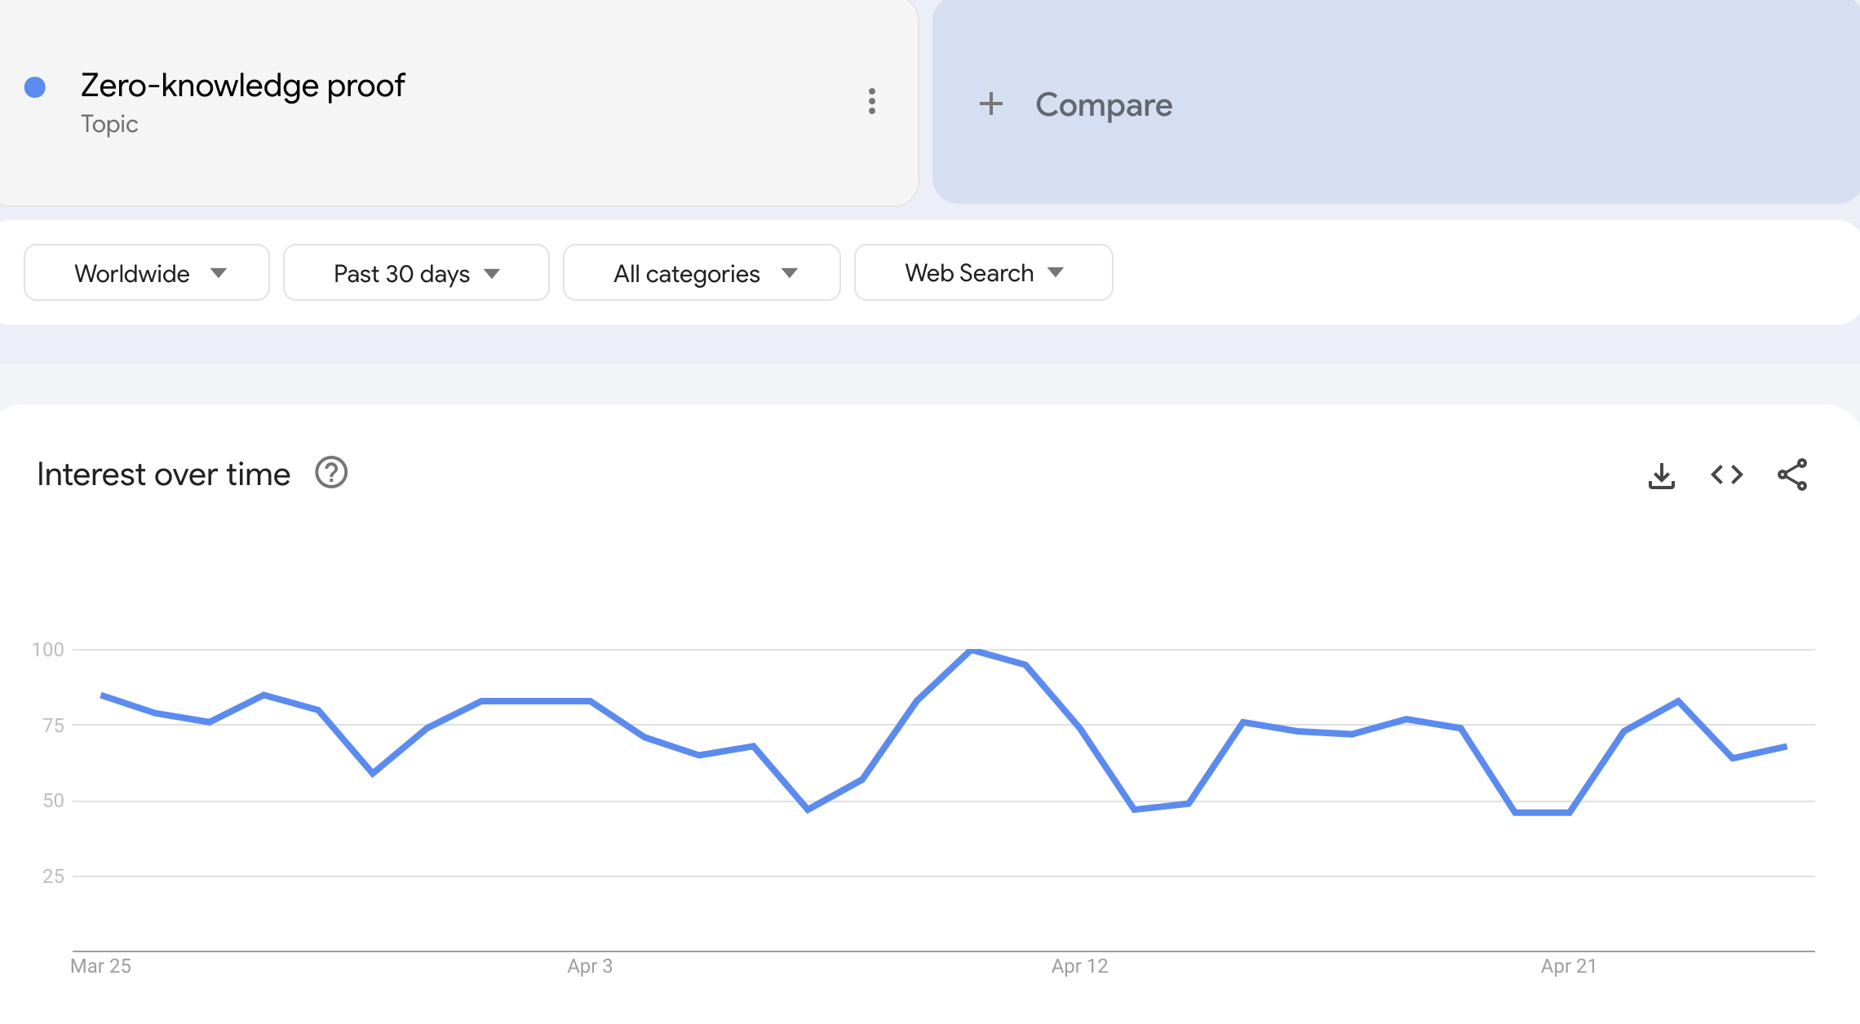Image resolution: width=1860 pixels, height=1024 pixels.
Task: Click the Apr 12 date axis label
Action: tap(1079, 966)
